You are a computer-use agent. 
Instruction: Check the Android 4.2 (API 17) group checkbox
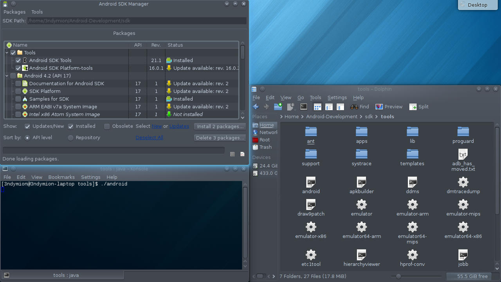[x=13, y=76]
